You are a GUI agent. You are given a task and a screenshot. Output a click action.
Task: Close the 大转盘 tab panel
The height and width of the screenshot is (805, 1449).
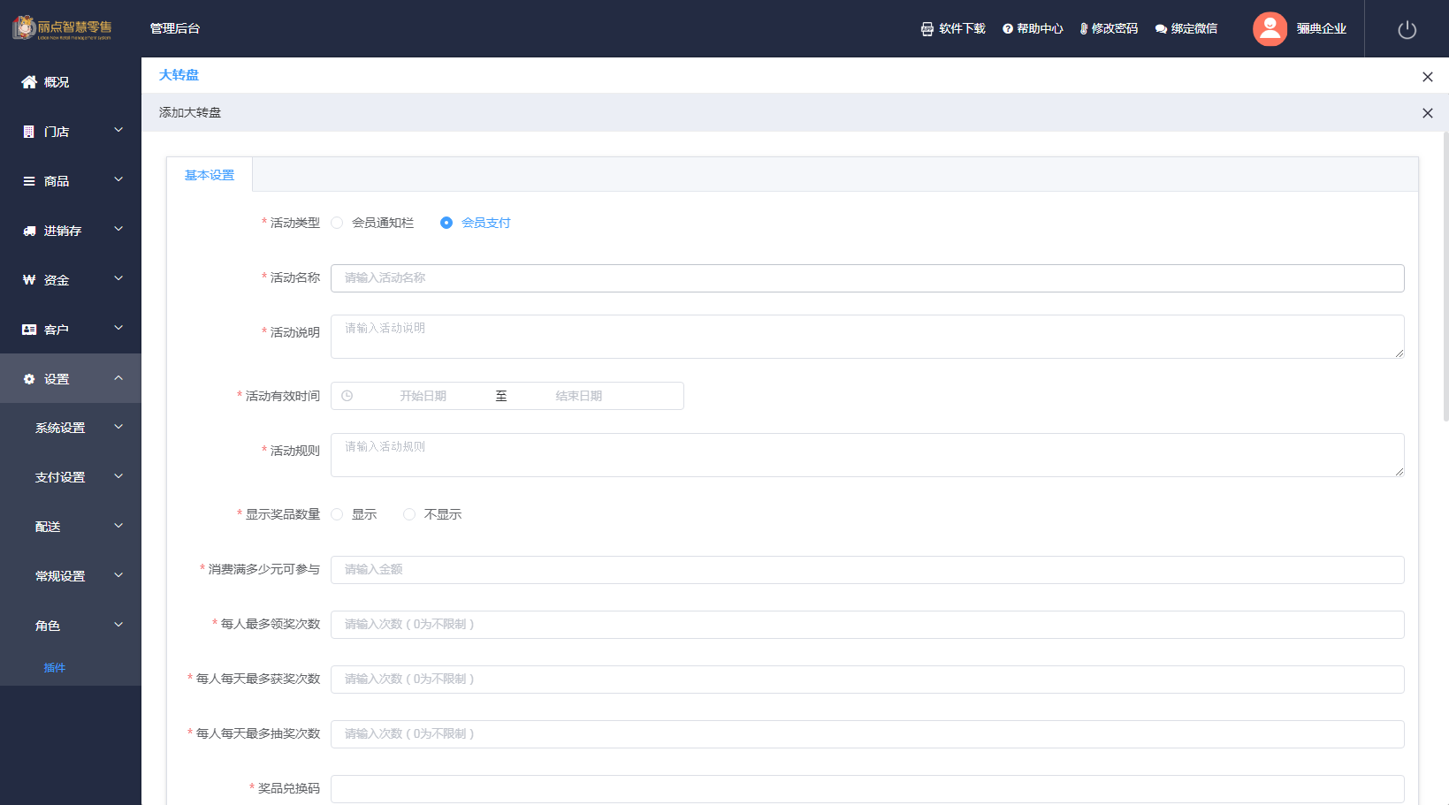point(1427,77)
